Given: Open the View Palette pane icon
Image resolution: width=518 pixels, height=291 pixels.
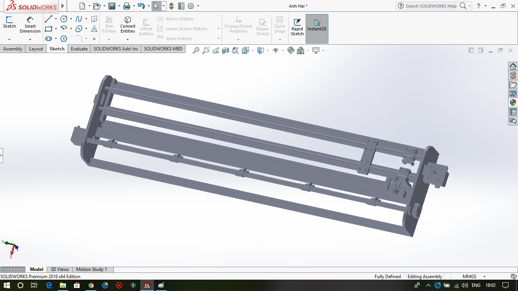Looking at the screenshot, I should (x=513, y=94).
